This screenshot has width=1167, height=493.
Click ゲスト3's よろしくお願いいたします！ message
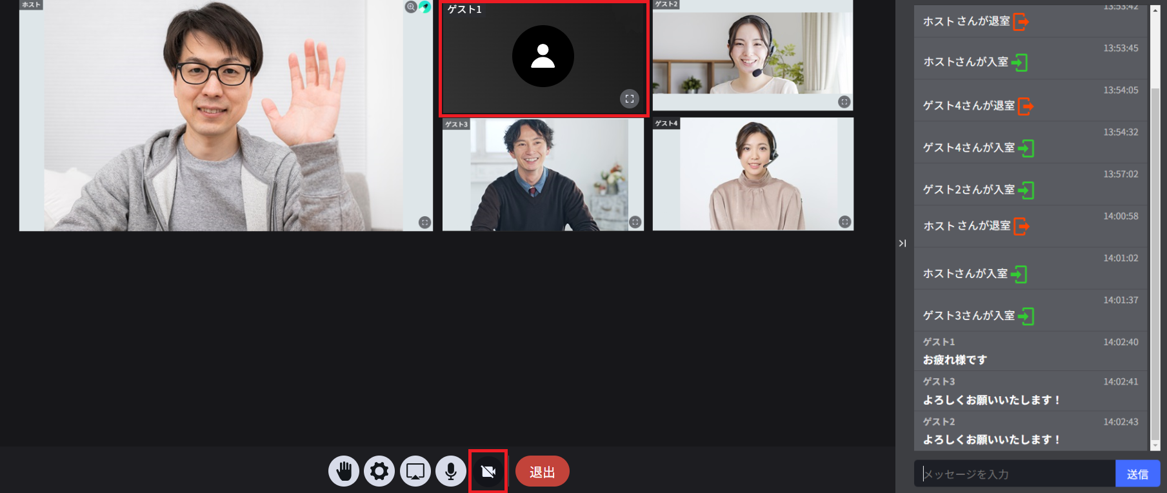[992, 400]
